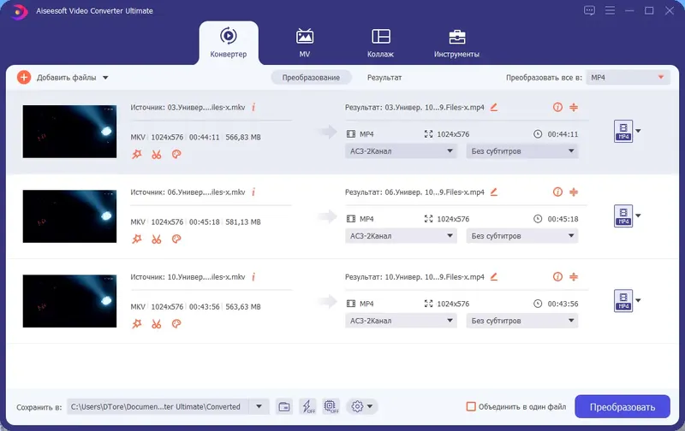The width and height of the screenshot is (685, 431).
Task: Open output info for 06.Универ result
Action: [557, 192]
